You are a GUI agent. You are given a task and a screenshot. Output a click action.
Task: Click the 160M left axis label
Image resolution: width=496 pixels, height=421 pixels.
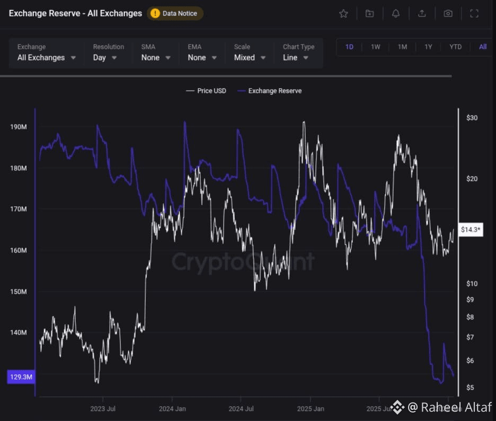19,250
